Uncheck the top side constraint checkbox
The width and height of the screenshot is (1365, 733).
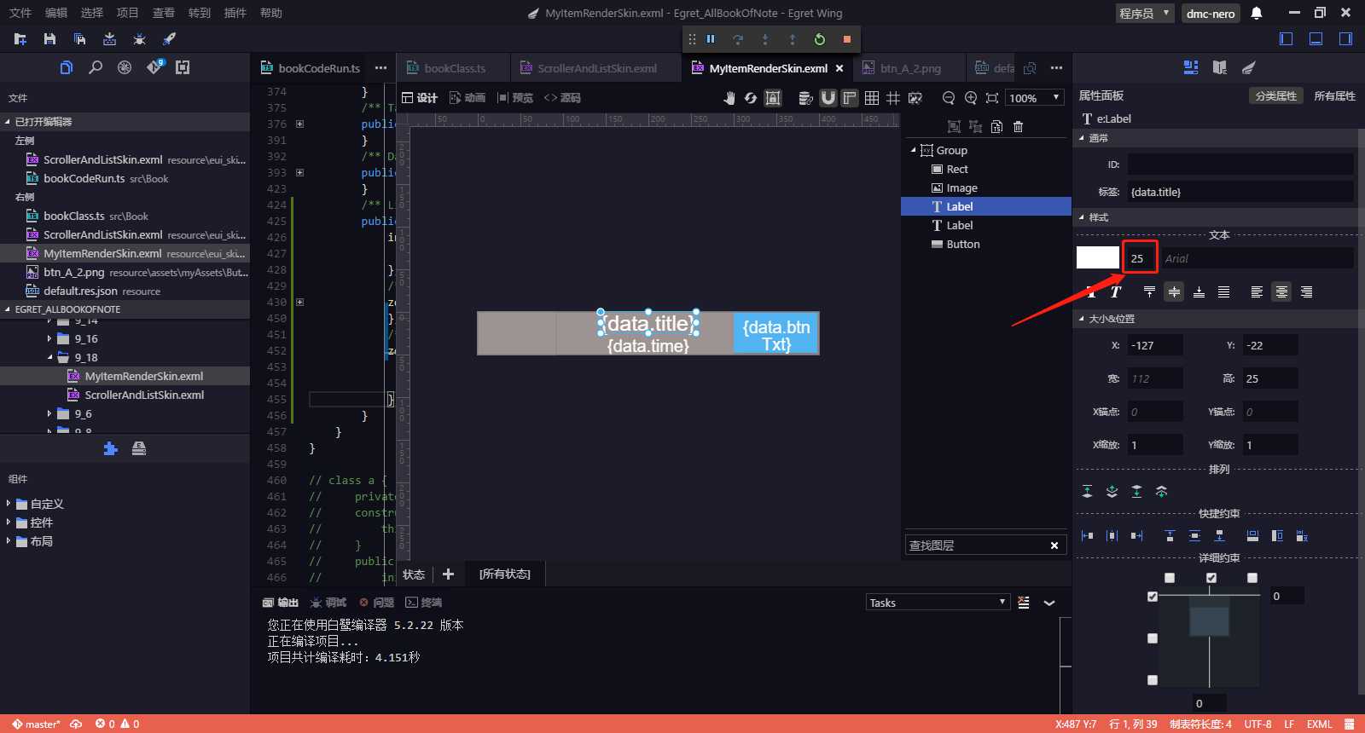point(1153,597)
